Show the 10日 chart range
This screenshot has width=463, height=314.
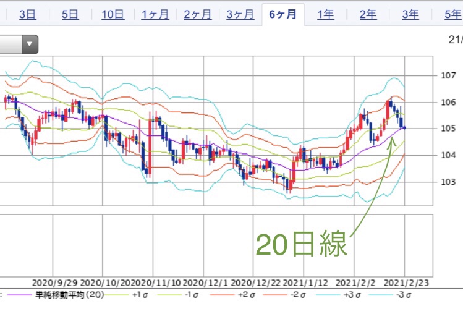(113, 15)
